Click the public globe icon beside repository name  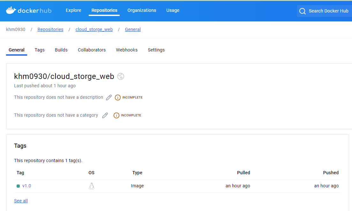121,76
